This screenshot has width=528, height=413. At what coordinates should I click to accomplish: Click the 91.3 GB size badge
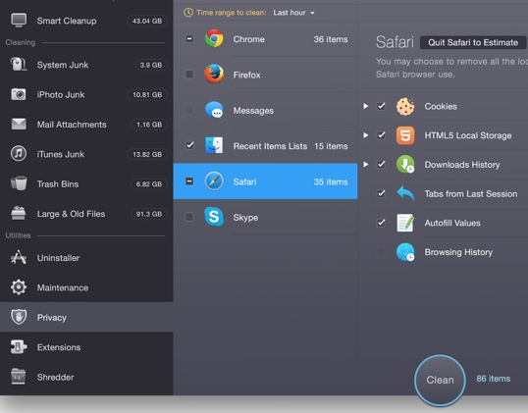(x=149, y=214)
